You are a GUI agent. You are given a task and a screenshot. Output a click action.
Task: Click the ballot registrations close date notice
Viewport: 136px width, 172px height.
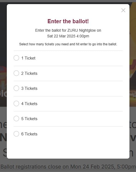point(68,167)
